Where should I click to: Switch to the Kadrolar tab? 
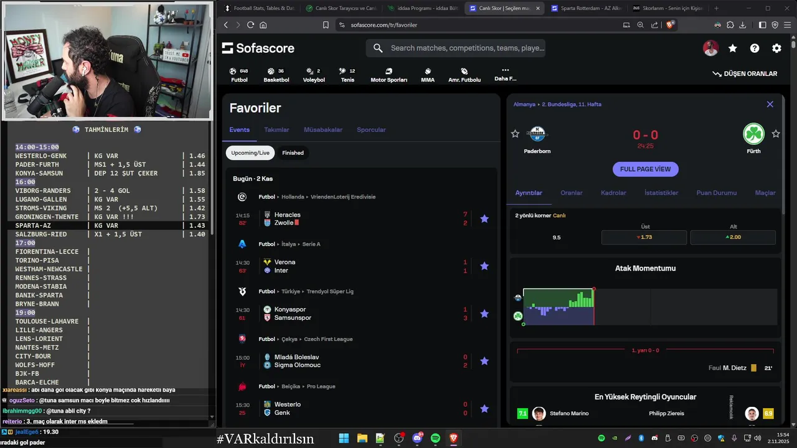tap(613, 193)
